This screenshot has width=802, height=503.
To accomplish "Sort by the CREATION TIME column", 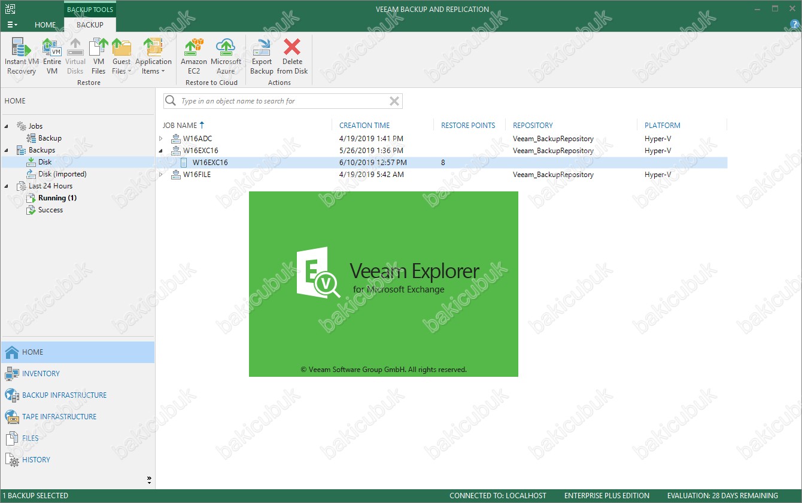I will (x=364, y=126).
